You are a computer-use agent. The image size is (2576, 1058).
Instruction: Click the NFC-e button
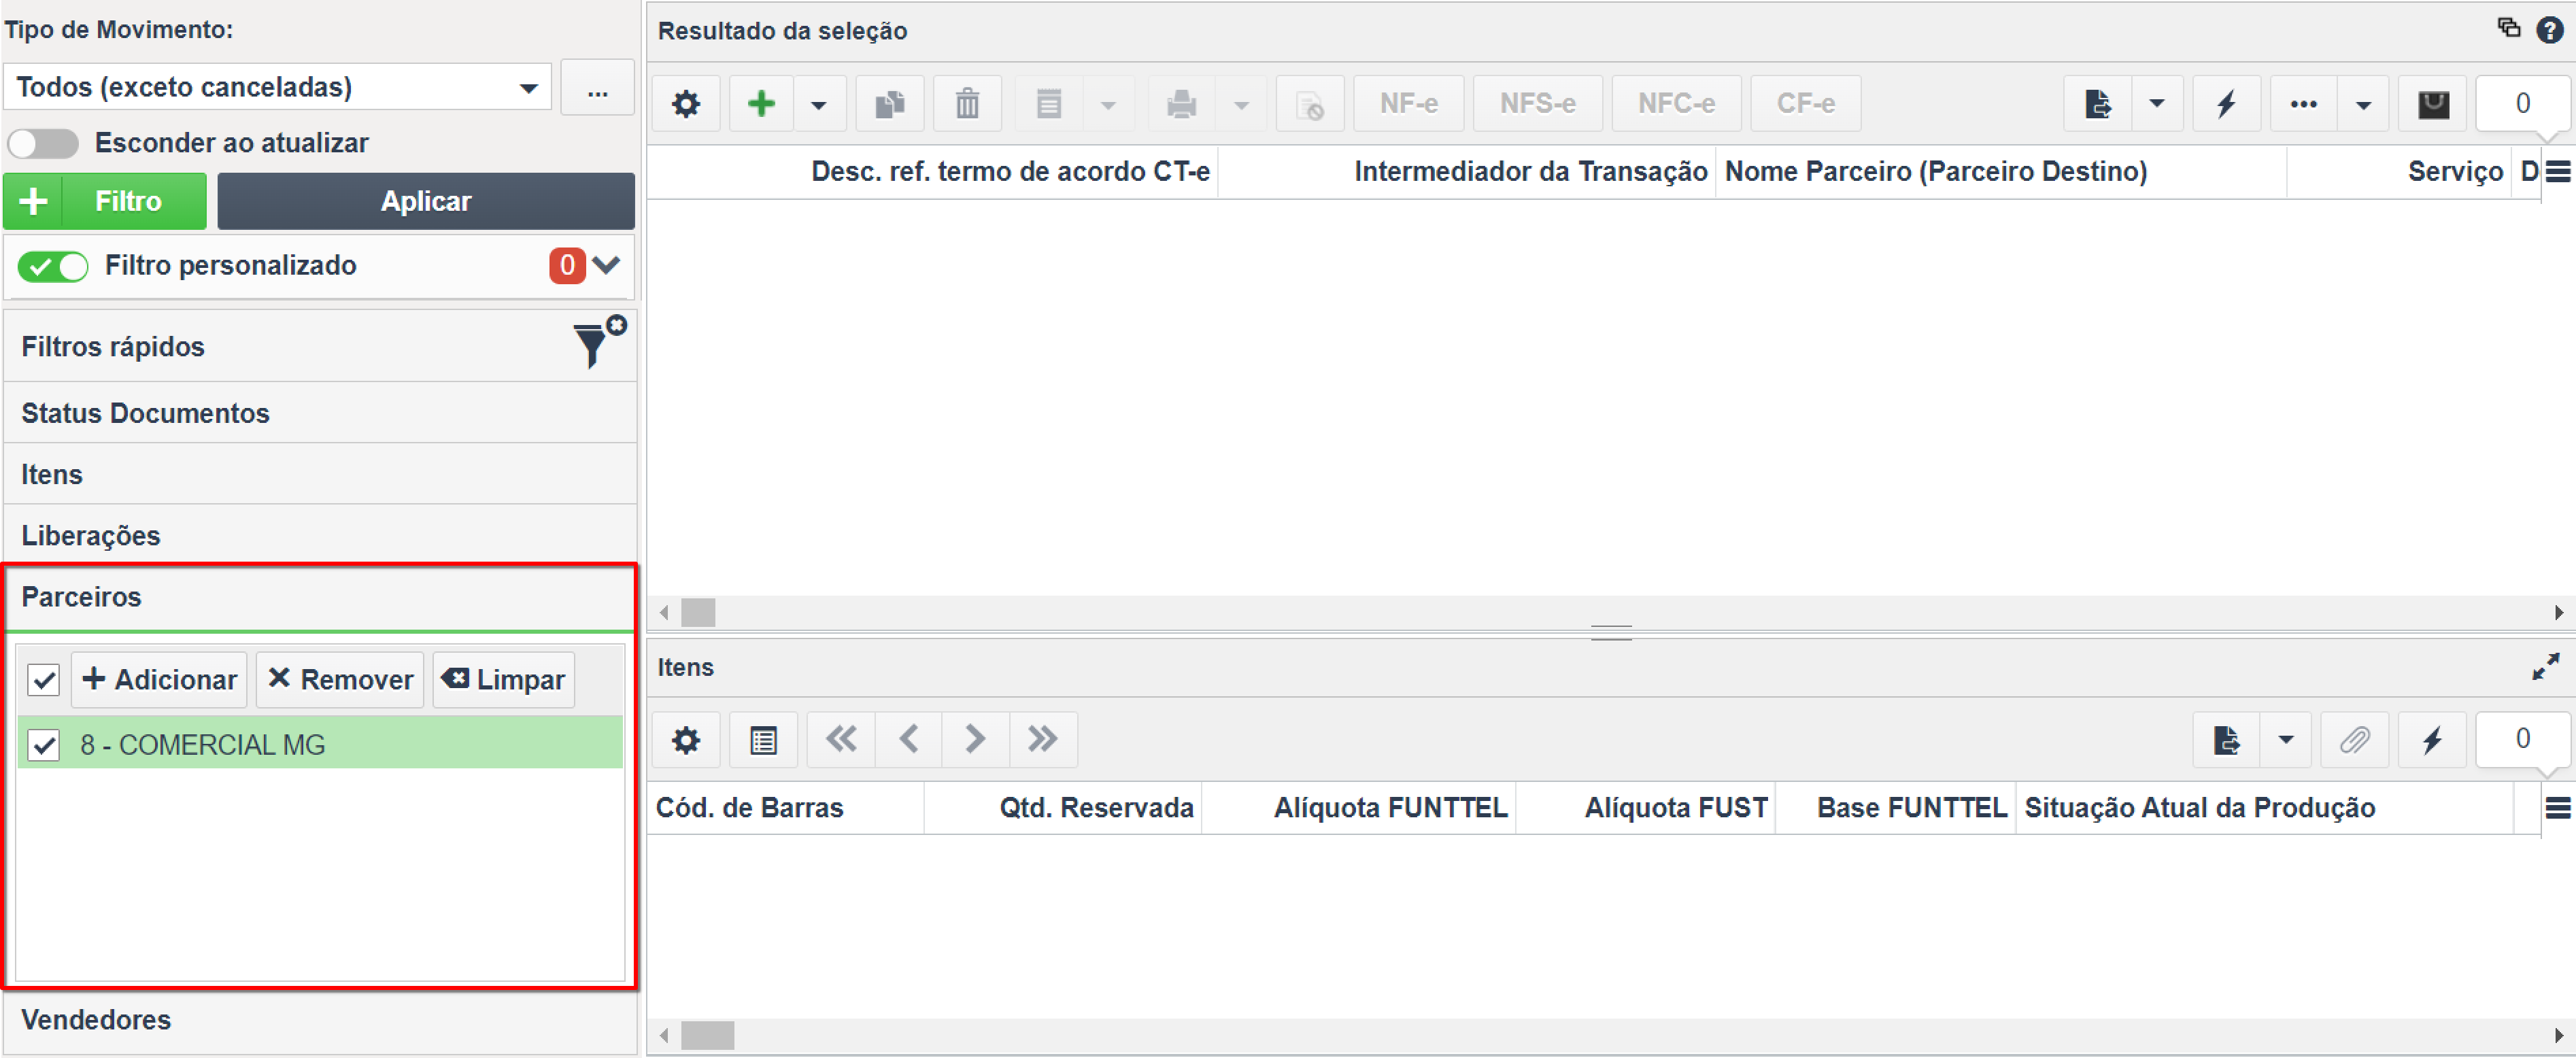[1676, 104]
